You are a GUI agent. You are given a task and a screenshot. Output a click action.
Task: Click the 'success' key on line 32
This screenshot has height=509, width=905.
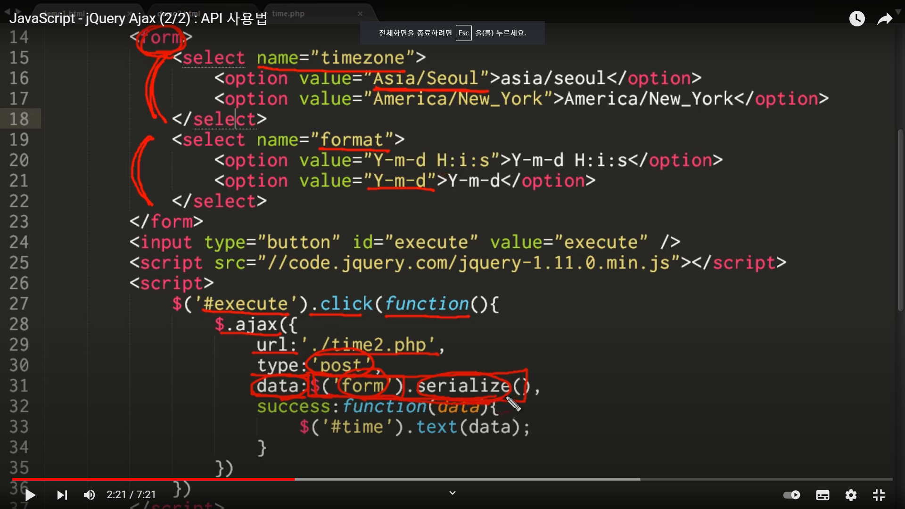click(293, 406)
